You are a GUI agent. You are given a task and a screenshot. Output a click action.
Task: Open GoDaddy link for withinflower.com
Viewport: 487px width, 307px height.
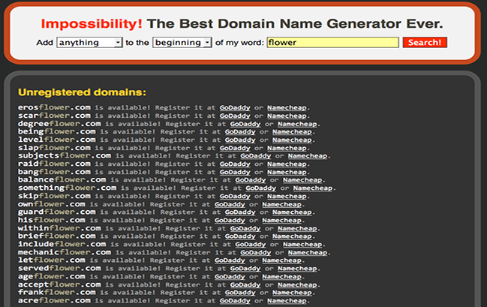245,228
